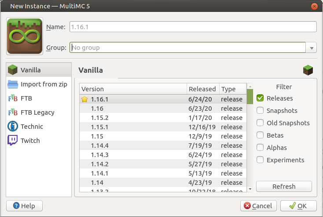Image resolution: width=323 pixels, height=217 pixels.
Task: Click into the Group combo box field
Action: (x=187, y=48)
